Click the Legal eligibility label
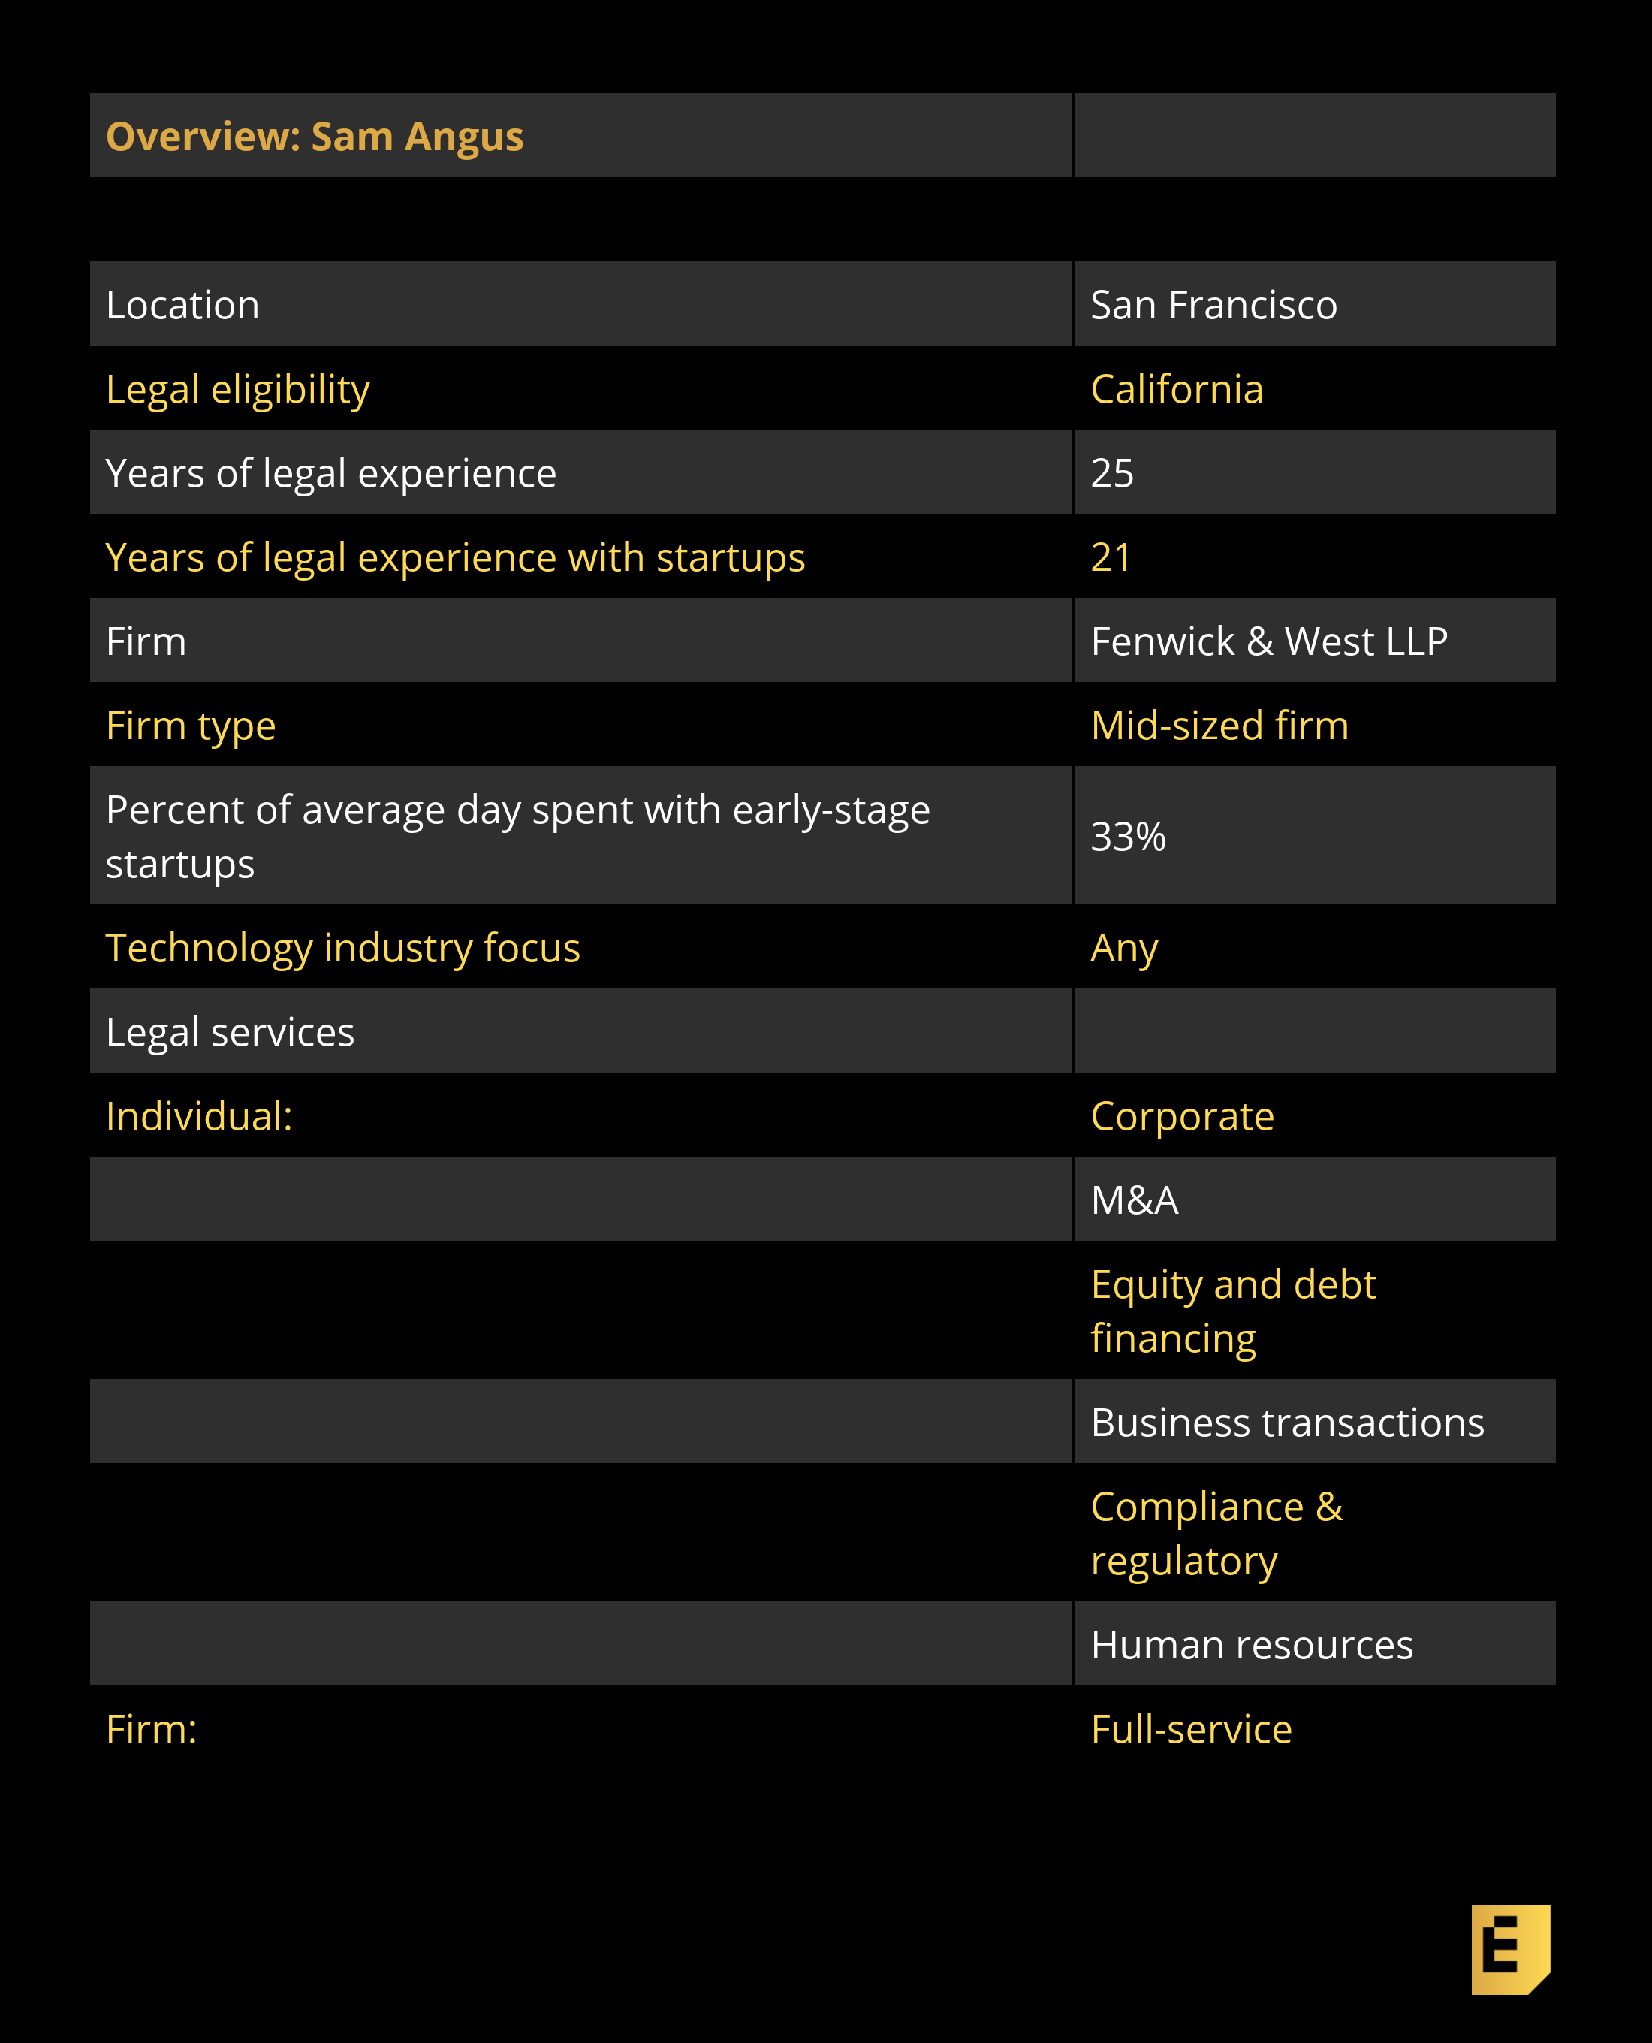1652x2043 pixels. tap(237, 389)
